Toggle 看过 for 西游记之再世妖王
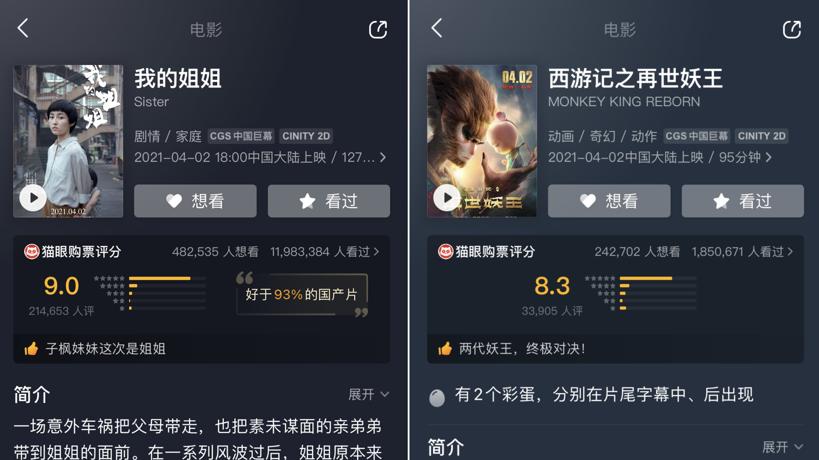Viewport: 819px width, 460px height. click(743, 201)
